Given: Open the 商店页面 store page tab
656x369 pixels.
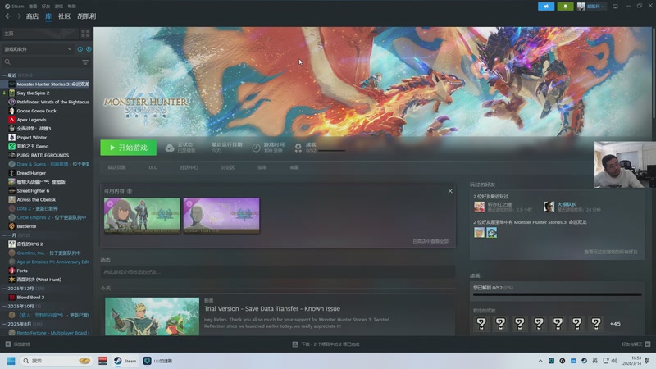Looking at the screenshot, I should point(116,167).
